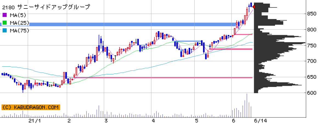Click the 6/14 date label
Image resolution: width=329 pixels, height=124 pixels.
[260, 121]
